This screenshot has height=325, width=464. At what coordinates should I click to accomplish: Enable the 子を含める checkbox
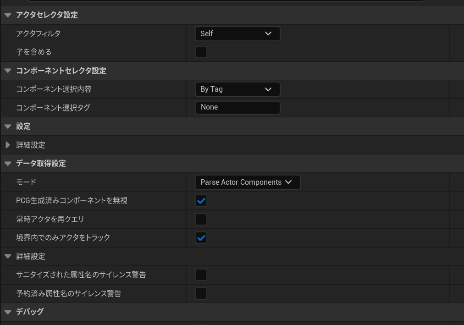201,52
